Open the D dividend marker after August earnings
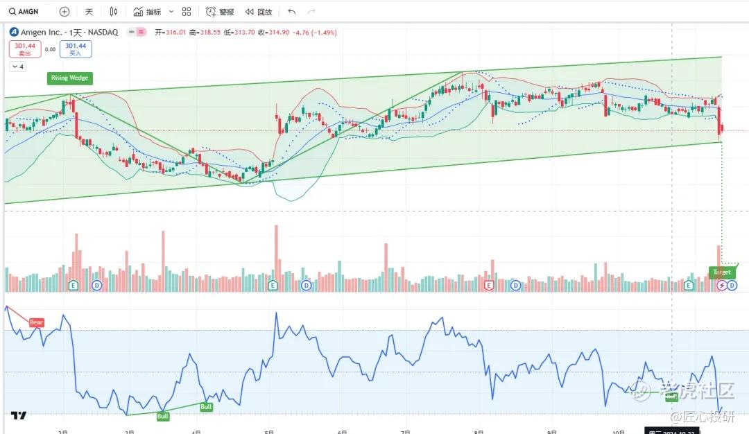 coord(515,286)
